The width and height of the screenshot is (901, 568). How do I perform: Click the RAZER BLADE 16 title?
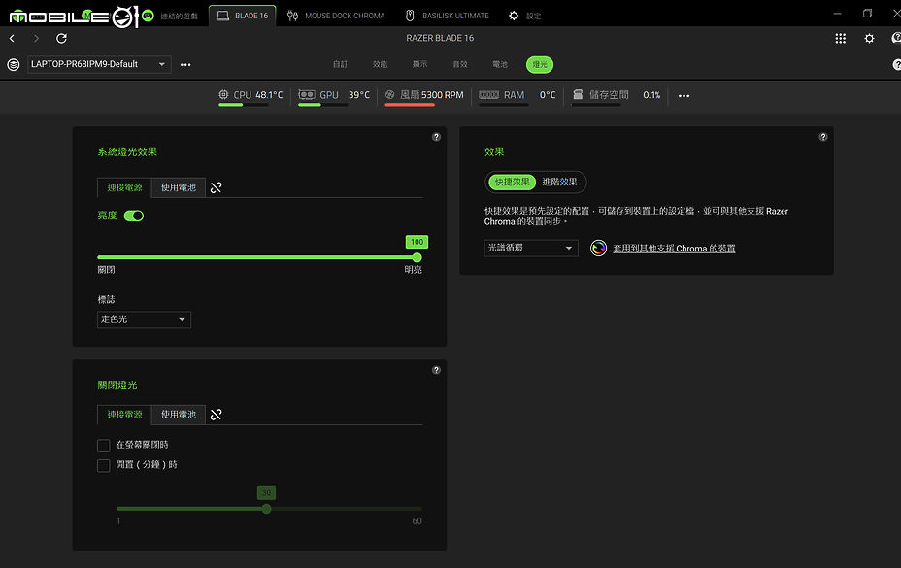[x=440, y=38]
